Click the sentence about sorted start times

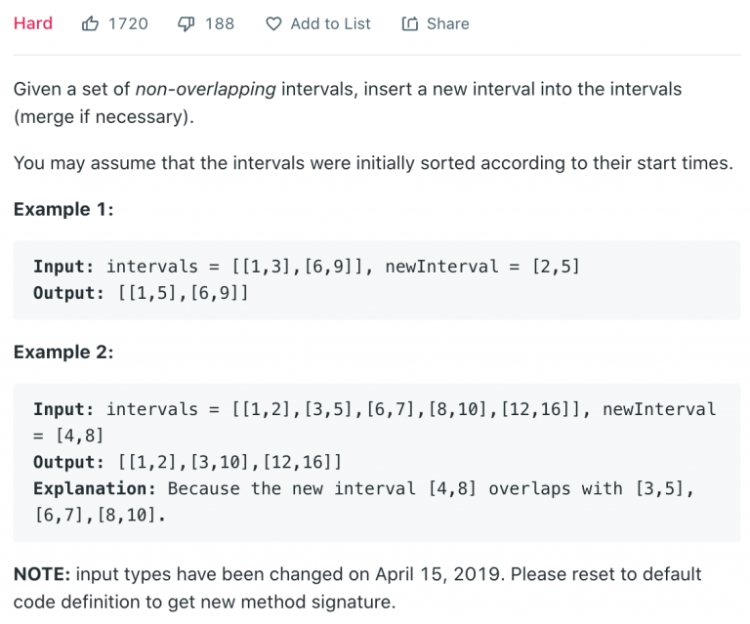point(373,163)
